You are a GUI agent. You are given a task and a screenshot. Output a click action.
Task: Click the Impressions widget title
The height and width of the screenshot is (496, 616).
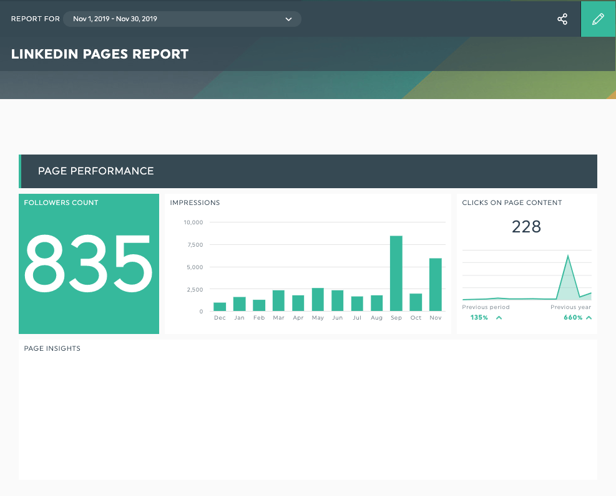195,203
